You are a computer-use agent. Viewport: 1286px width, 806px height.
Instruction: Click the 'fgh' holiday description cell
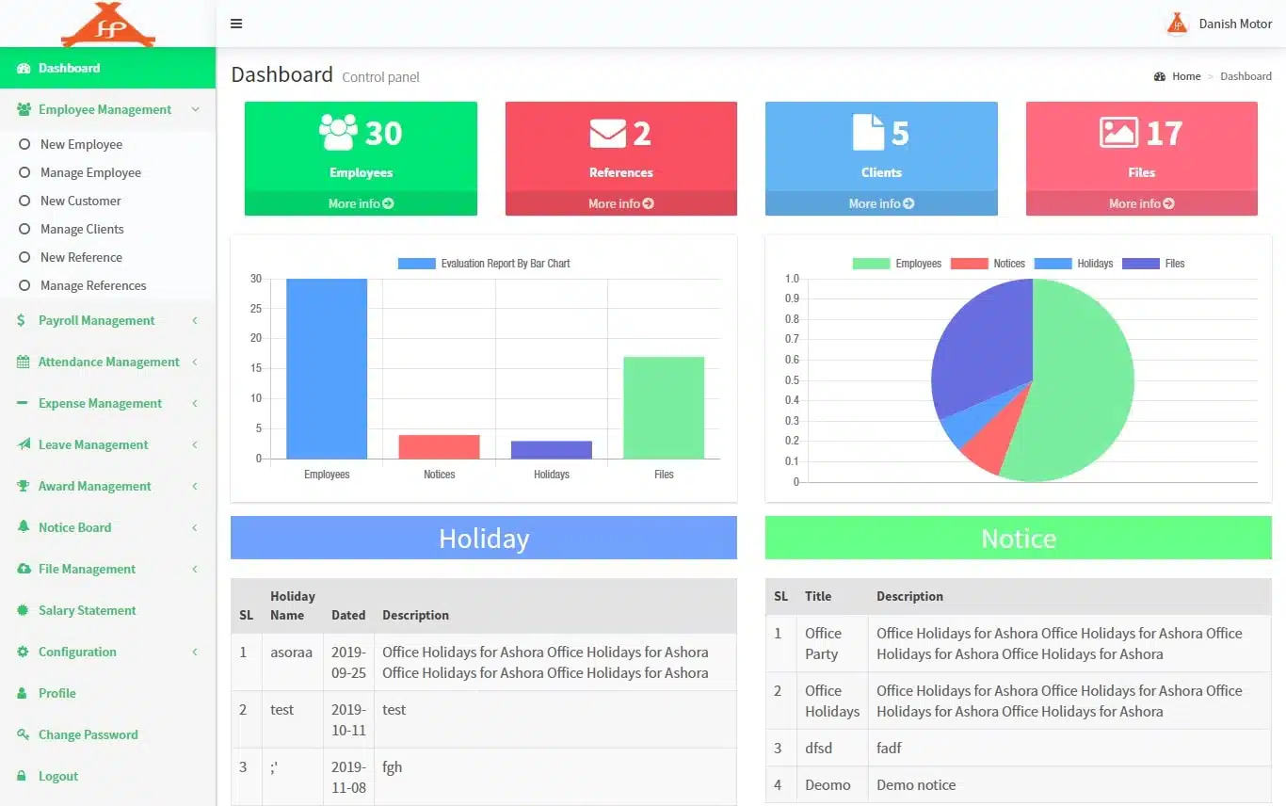point(555,777)
